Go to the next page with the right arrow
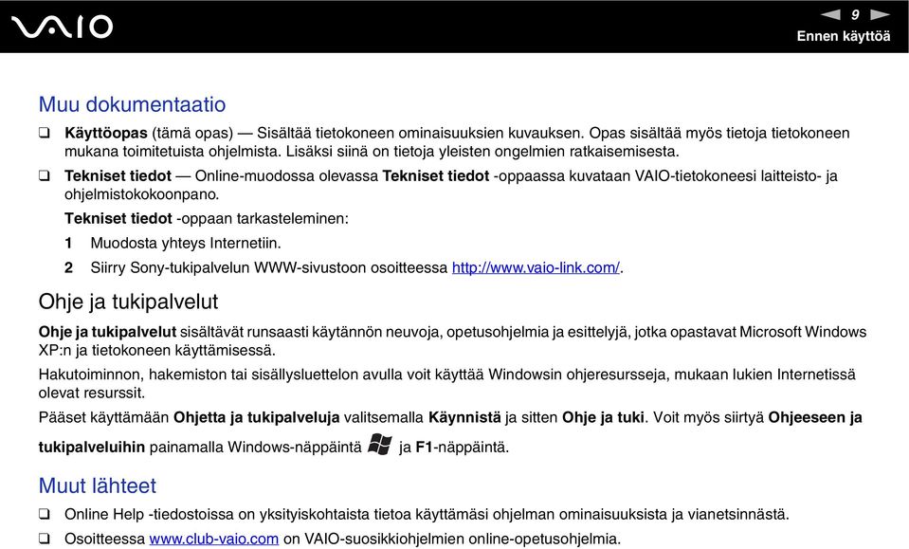Viewport: 909px width, 549px height. tap(880, 14)
